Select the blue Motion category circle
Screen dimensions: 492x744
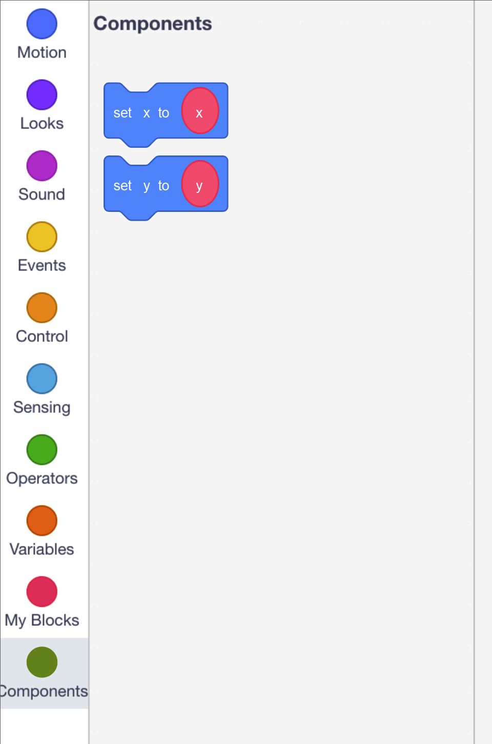42,24
